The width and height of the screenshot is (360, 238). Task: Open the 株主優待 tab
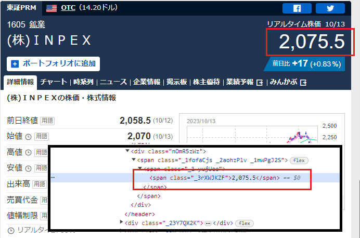[x=207, y=82]
